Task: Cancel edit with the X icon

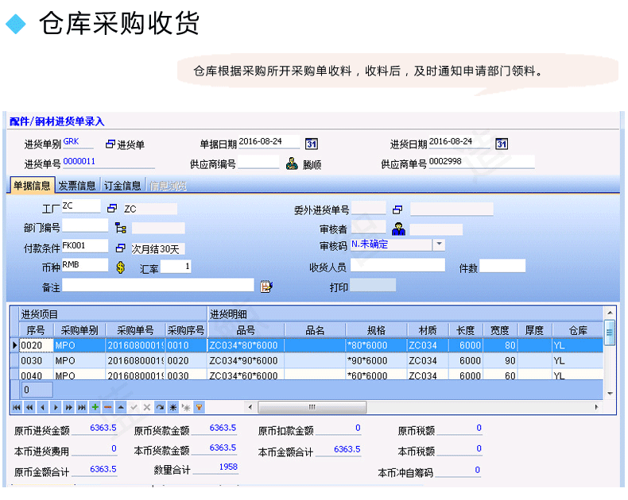Action: tap(147, 408)
